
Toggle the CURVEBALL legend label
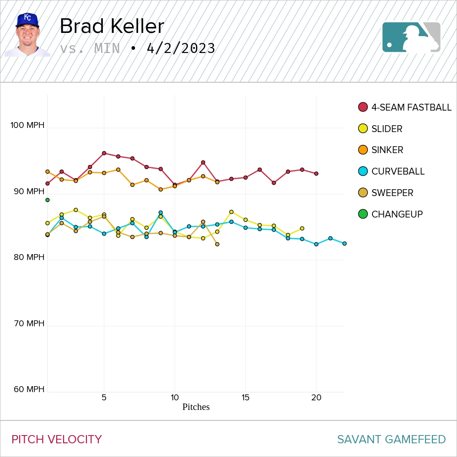click(398, 171)
